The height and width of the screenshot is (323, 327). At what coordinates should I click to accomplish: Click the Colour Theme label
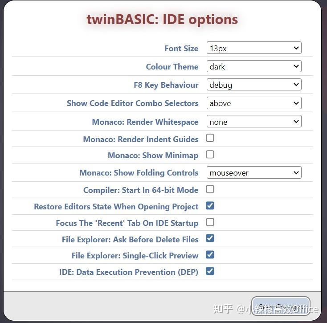pos(172,67)
